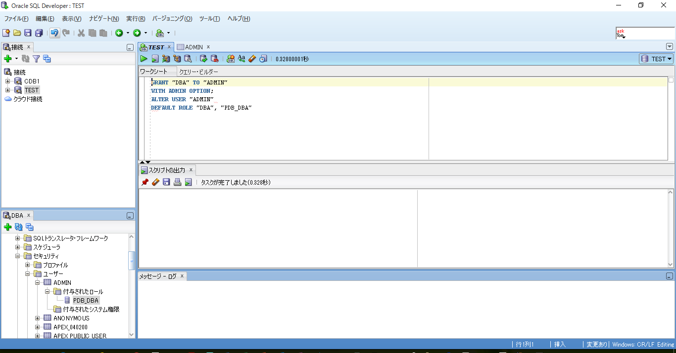Open the ツール(T) menu
Screen dimensions: 676x353
[x=209, y=19]
